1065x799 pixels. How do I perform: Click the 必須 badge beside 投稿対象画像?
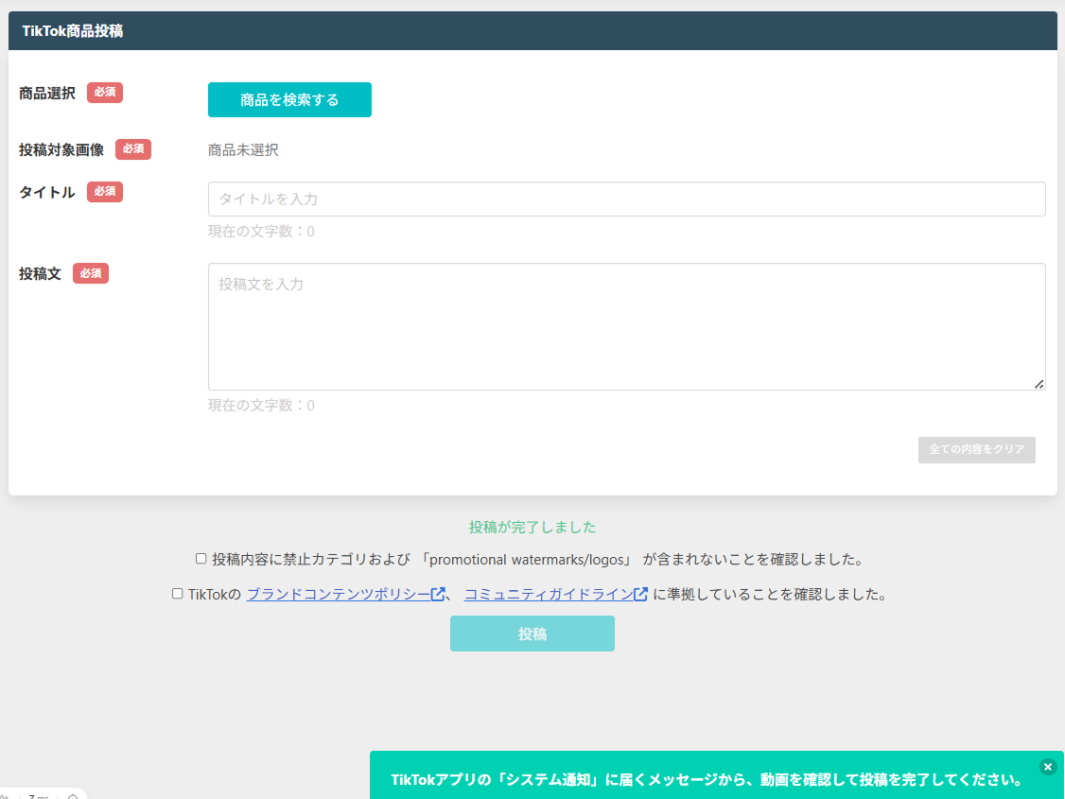tap(133, 149)
